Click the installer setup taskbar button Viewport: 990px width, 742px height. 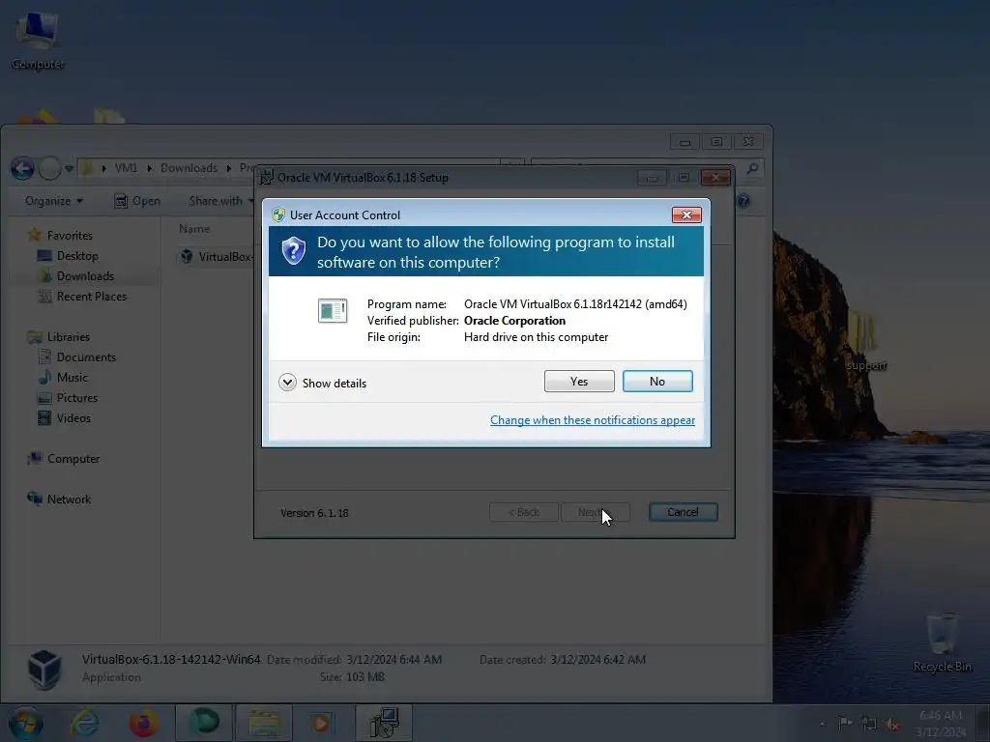click(384, 723)
